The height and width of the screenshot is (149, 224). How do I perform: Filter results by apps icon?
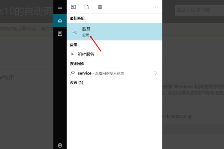[74, 7]
